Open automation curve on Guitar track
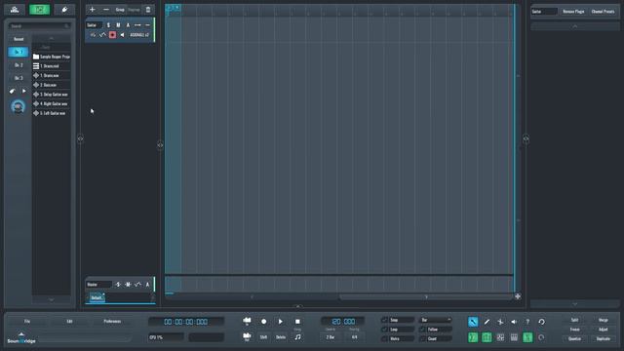Image resolution: width=624 pixels, height=351 pixels. click(x=102, y=35)
